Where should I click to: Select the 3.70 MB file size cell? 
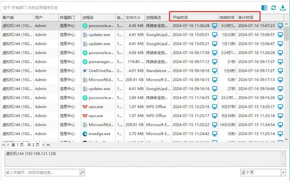[134, 134]
